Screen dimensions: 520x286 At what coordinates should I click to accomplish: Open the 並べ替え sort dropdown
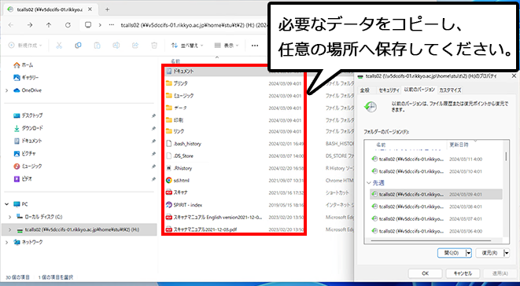[x=187, y=46]
